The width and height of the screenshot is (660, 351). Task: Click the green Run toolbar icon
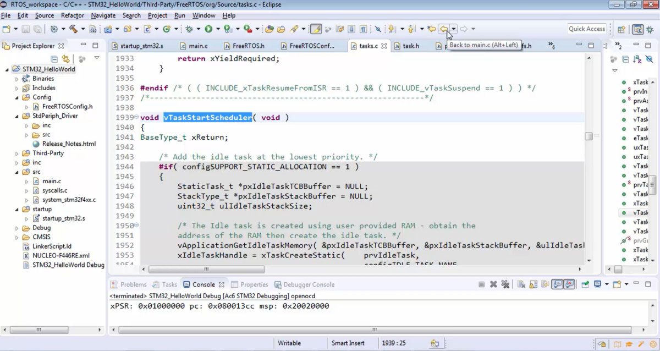coord(208,29)
